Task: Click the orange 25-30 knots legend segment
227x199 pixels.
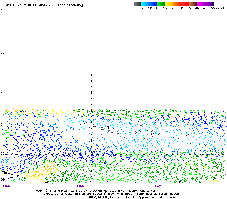Action: [x=177, y=4]
